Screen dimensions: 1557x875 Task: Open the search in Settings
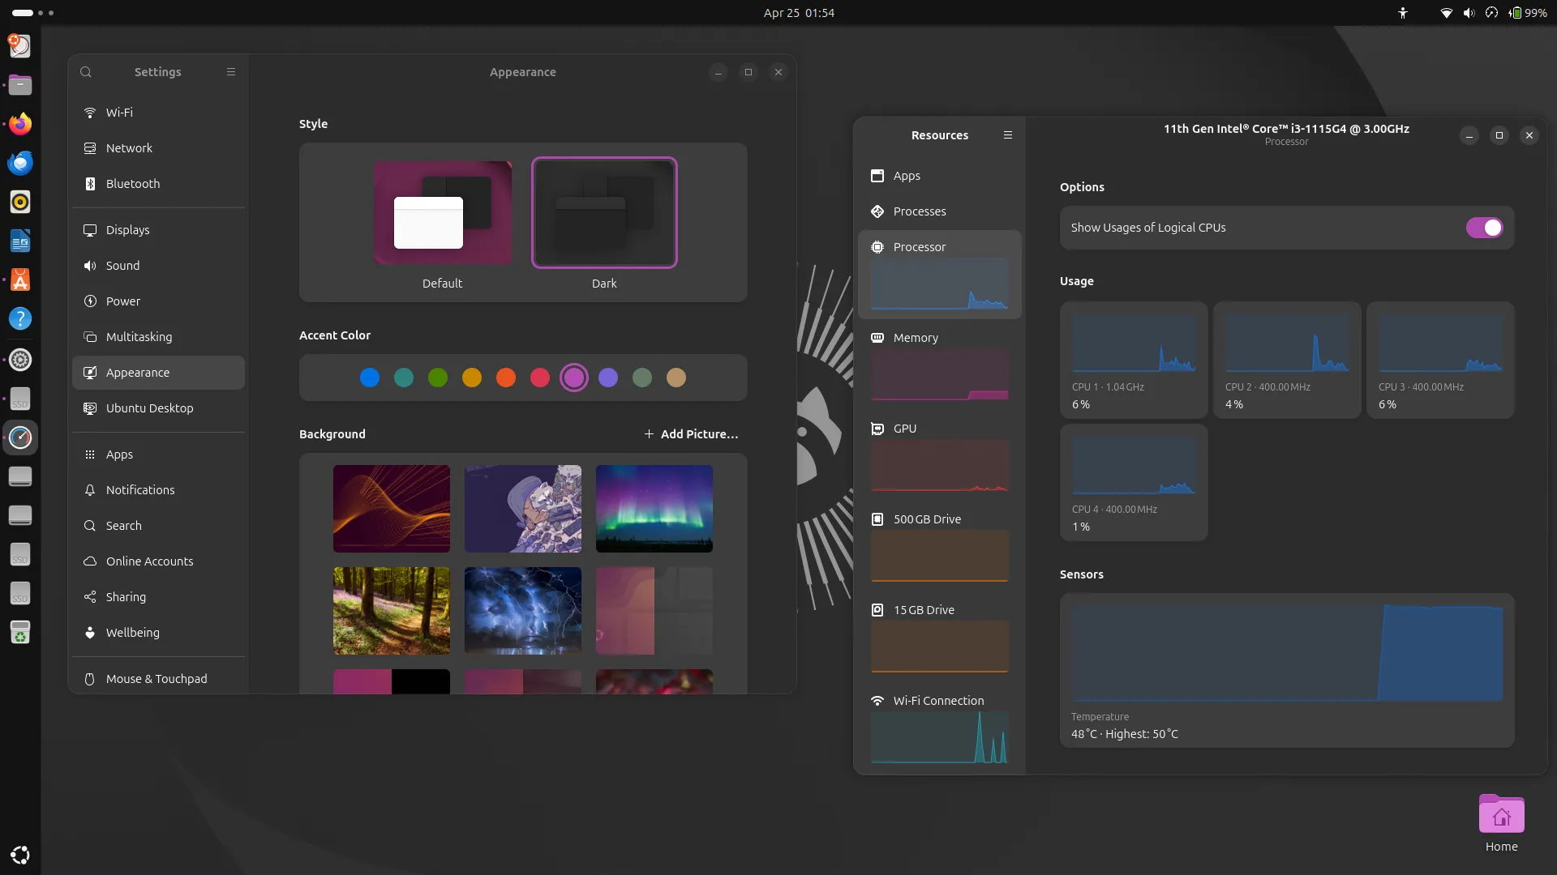click(86, 72)
